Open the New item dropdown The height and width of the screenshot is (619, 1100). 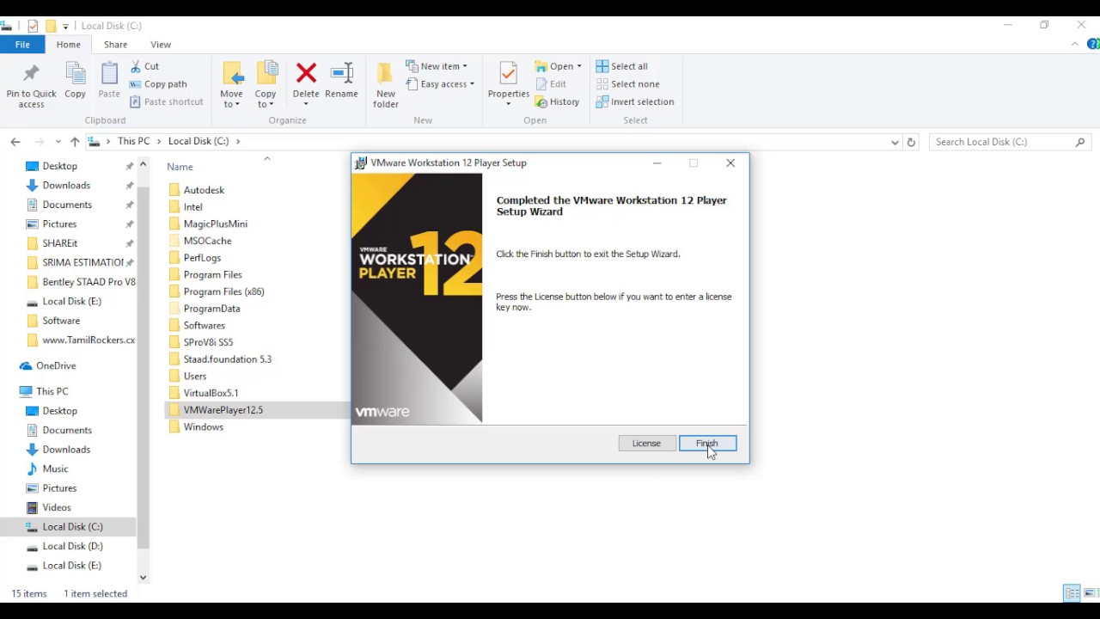[437, 66]
